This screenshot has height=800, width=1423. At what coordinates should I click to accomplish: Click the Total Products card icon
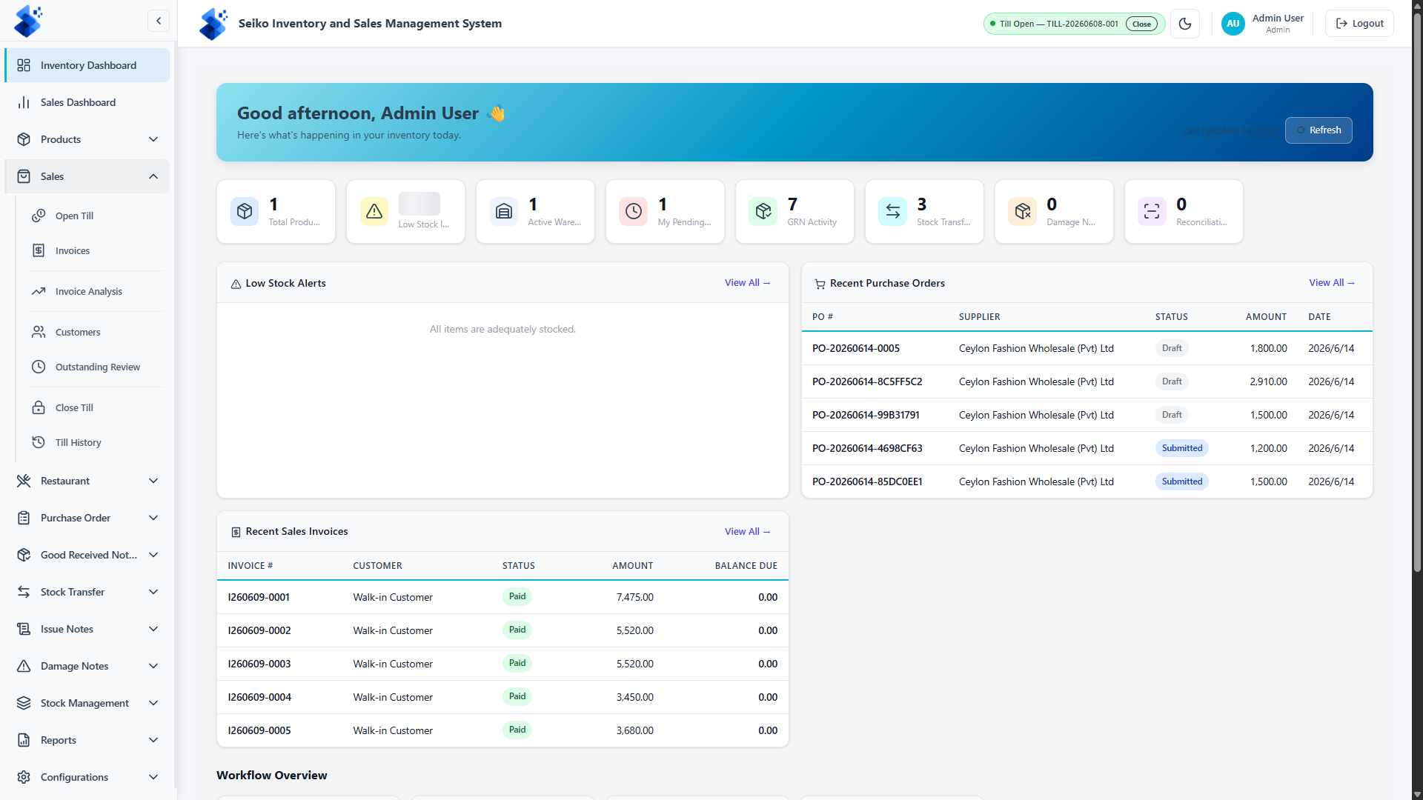[245, 212]
